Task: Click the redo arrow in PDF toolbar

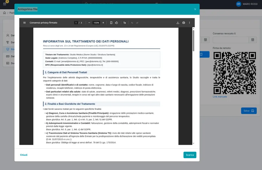Action: (x=137, y=23)
